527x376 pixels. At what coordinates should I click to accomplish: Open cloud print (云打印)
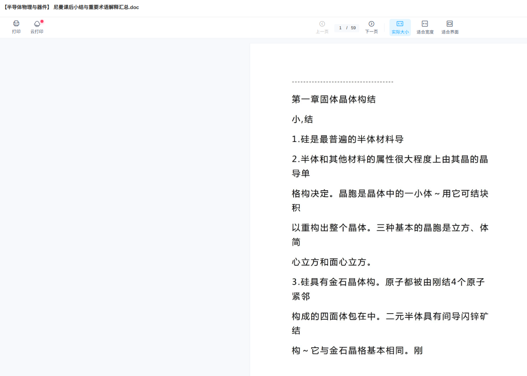(x=37, y=25)
